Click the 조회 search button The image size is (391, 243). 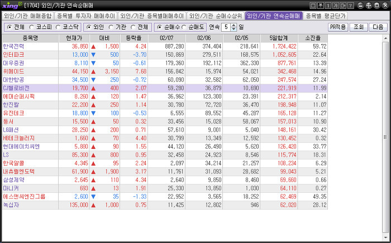point(359,27)
